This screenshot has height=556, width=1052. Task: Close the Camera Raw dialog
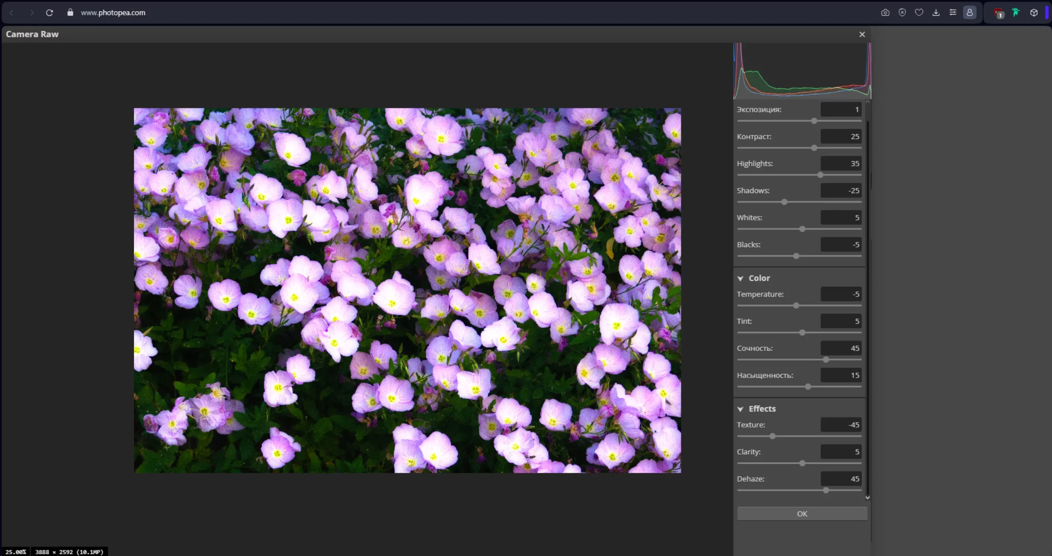click(x=862, y=35)
